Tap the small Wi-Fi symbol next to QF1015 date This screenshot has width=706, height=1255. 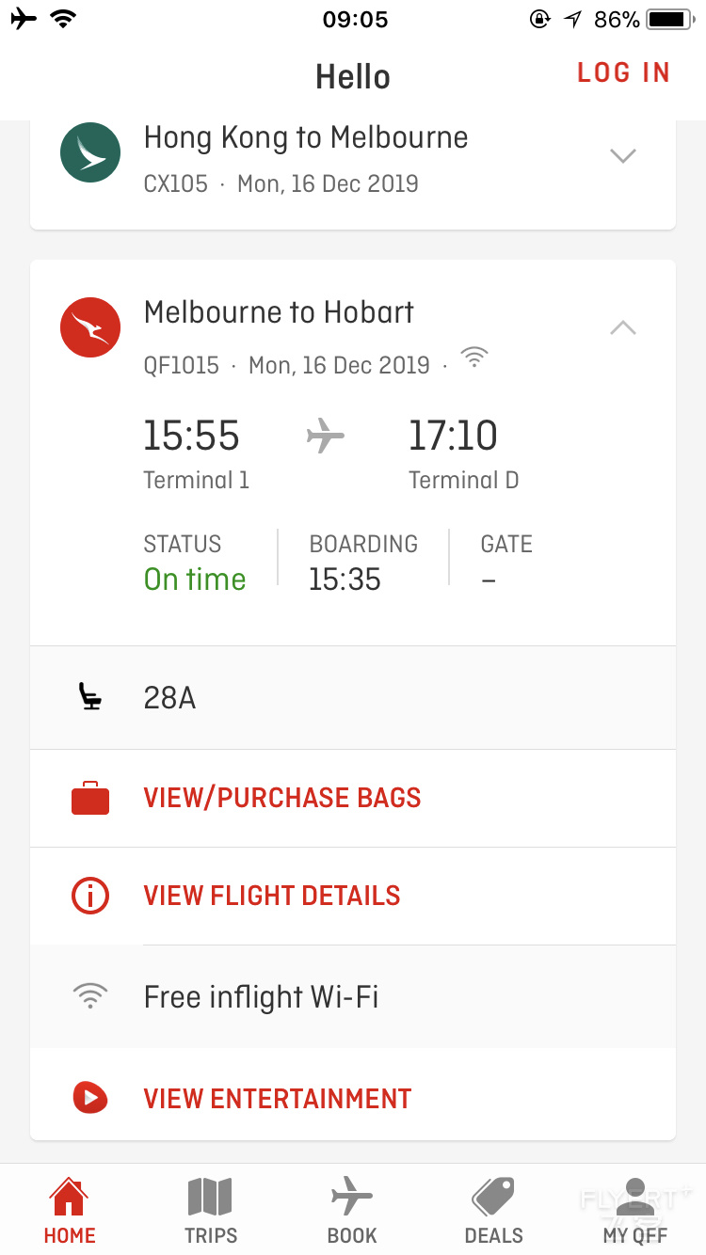474,357
